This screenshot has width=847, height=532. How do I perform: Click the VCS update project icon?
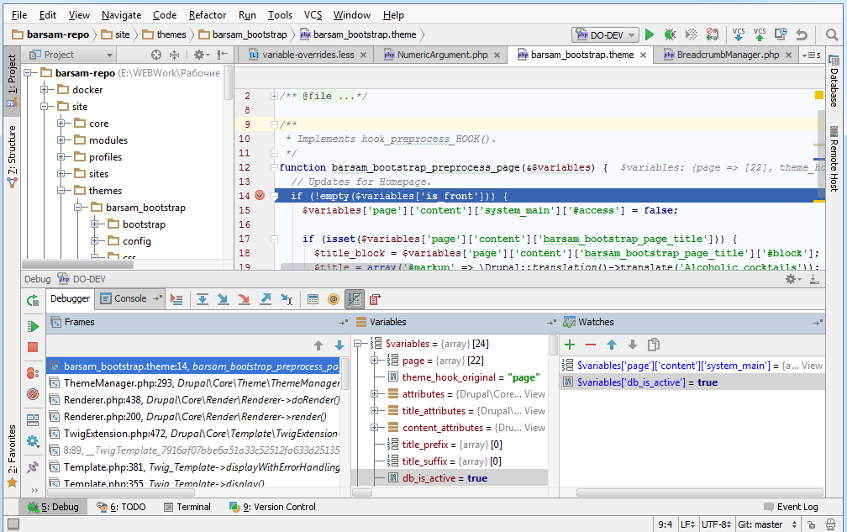tap(739, 34)
